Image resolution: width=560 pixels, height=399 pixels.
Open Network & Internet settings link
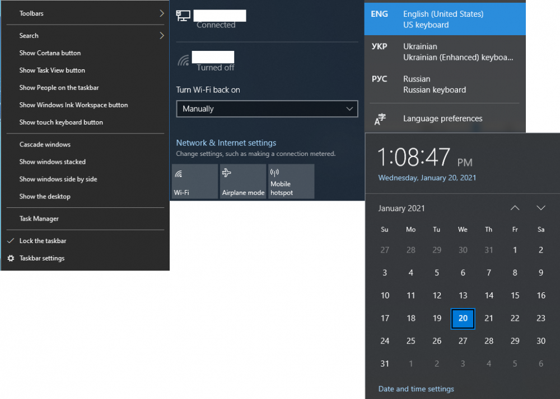226,143
